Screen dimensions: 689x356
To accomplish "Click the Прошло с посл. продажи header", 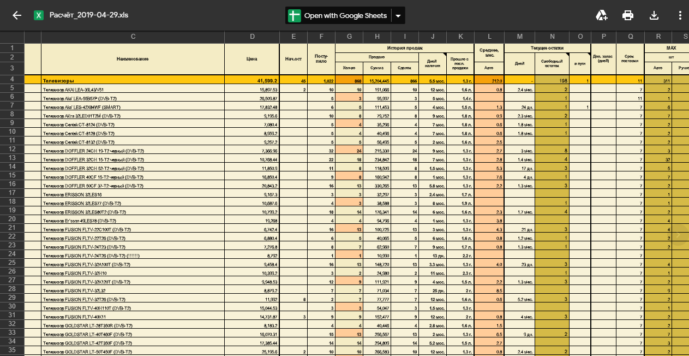I will (x=460, y=63).
